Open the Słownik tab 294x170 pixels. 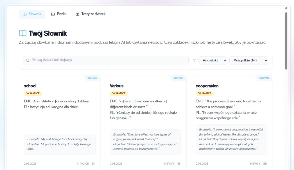point(32,14)
